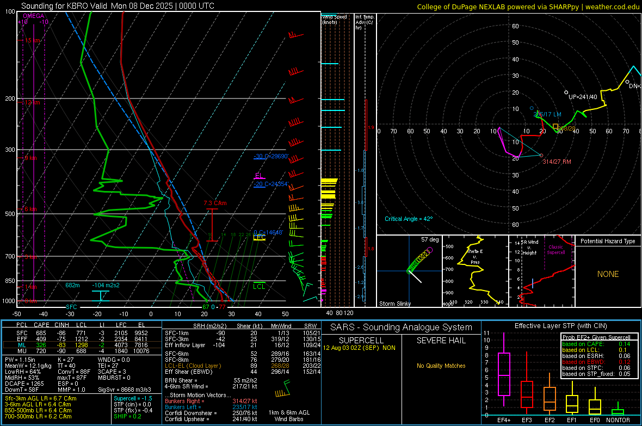Click the 'SigSvr = 8668 m3/s3' value
Image resolution: width=642 pixels, height=426 pixels.
point(125,390)
